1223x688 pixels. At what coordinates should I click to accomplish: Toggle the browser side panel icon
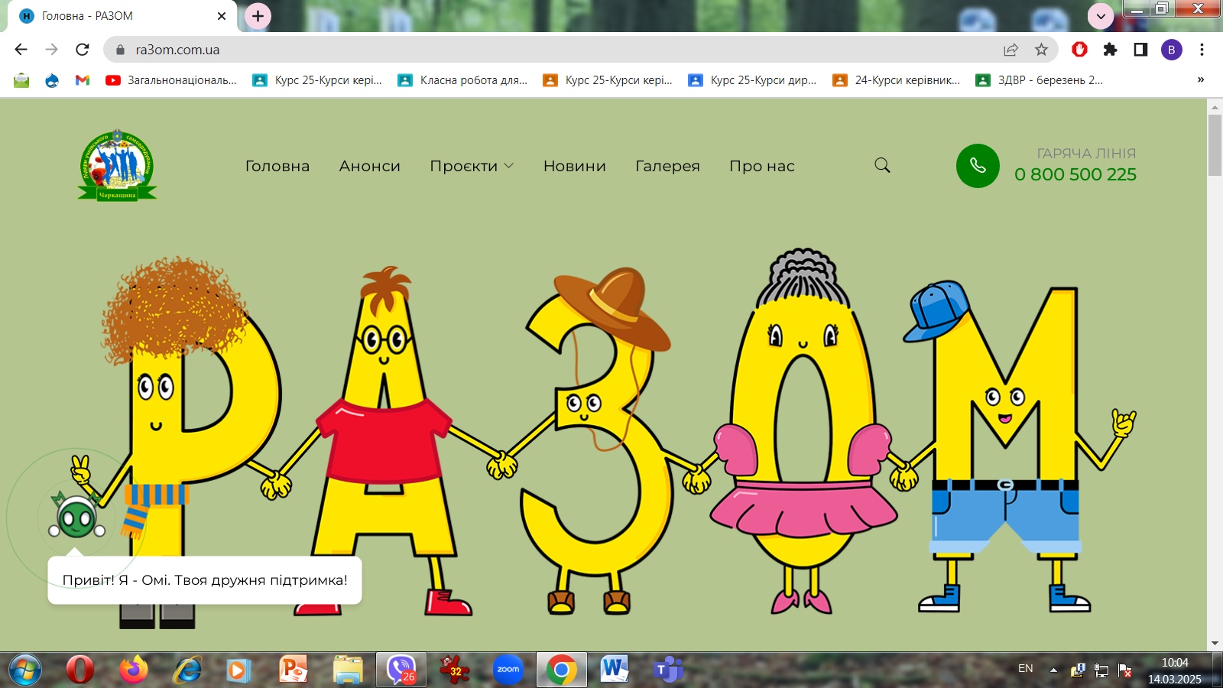point(1140,50)
